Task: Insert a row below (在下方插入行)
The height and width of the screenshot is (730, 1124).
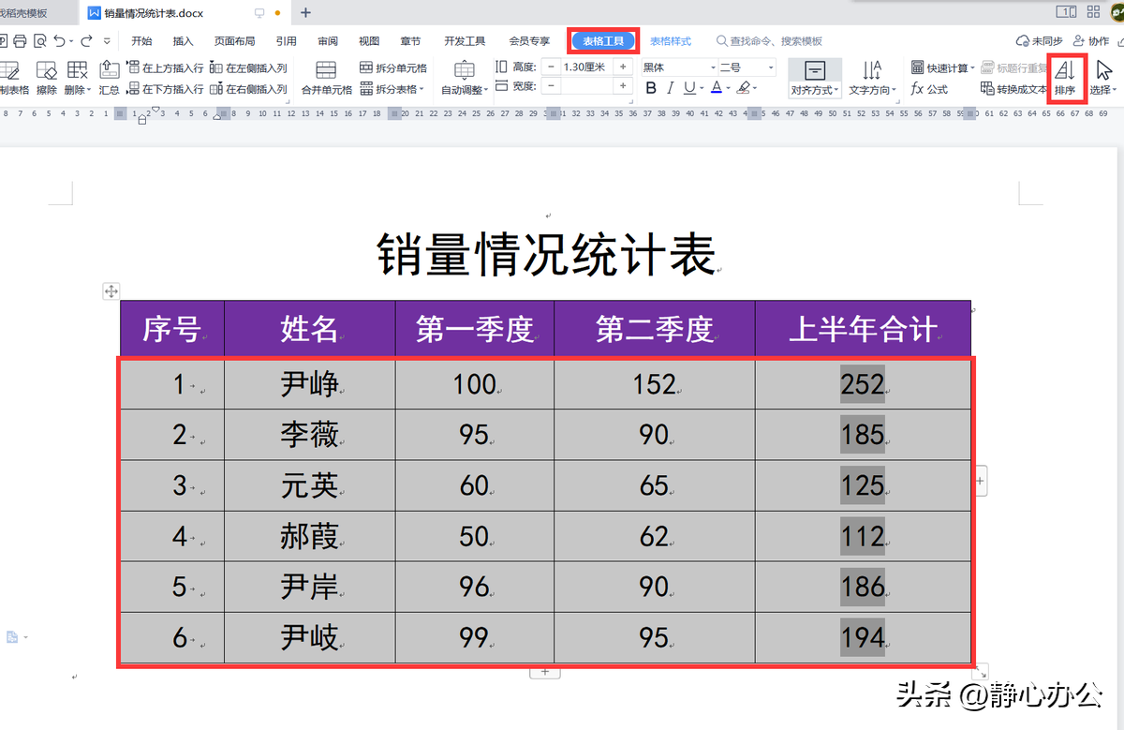Action: (x=166, y=89)
